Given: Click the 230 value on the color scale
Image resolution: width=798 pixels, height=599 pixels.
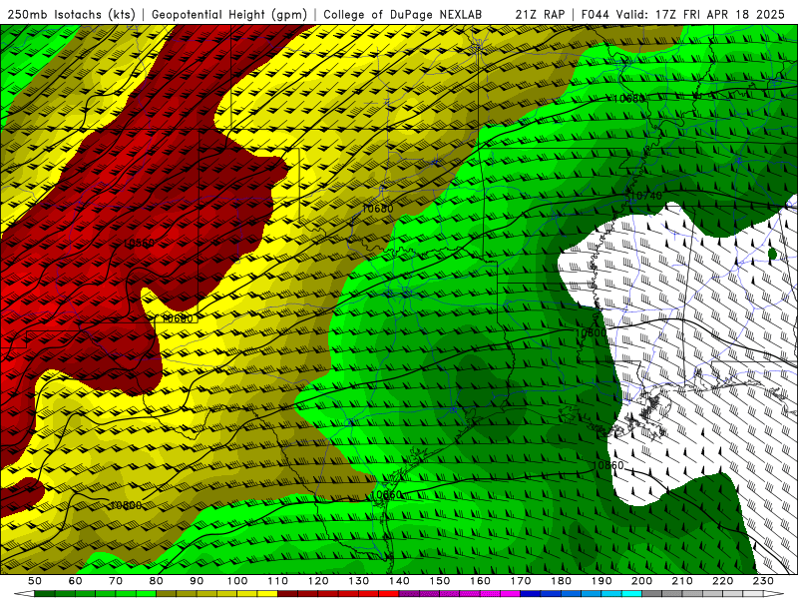Looking at the screenshot, I should [x=763, y=581].
